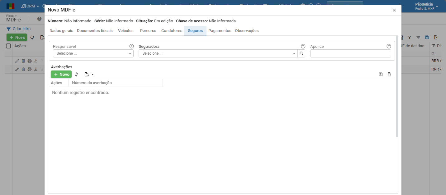Click the Criar filtro link
The width and height of the screenshot is (446, 195).
[22, 29]
